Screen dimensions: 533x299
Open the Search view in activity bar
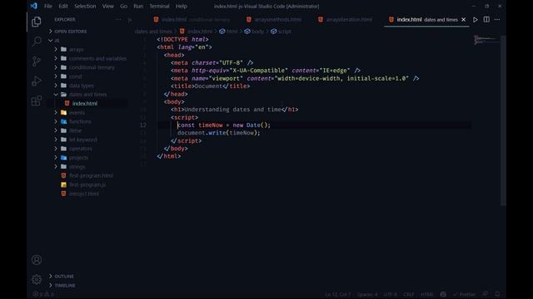tap(37, 42)
